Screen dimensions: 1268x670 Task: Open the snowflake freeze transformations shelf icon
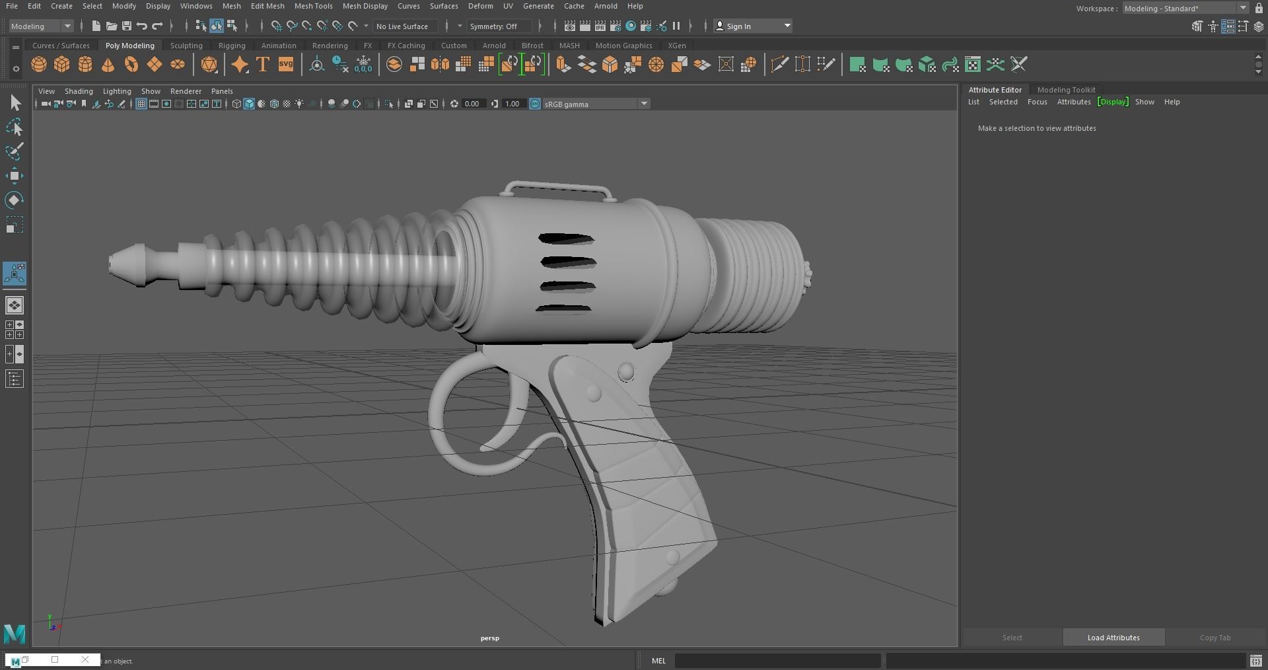tap(363, 64)
